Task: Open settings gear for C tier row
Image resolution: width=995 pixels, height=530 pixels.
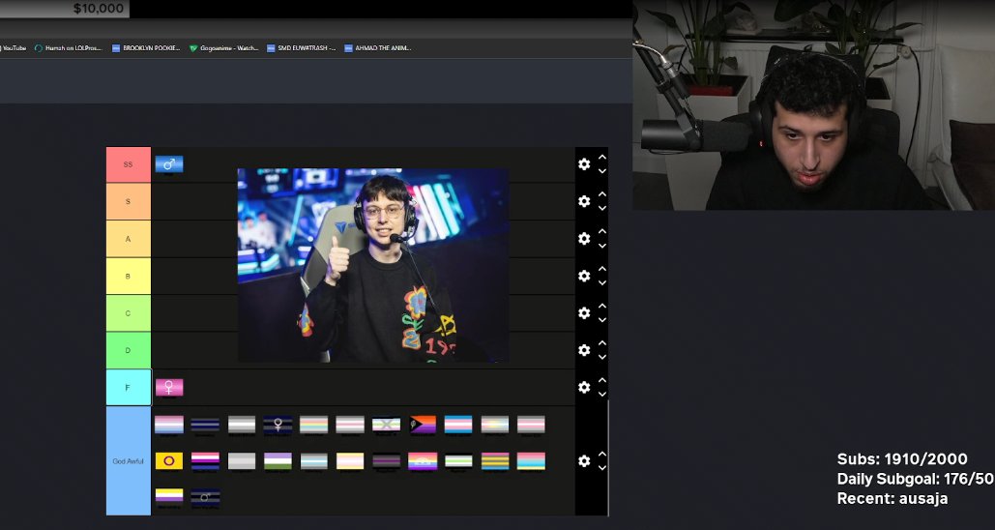Action: pos(584,313)
